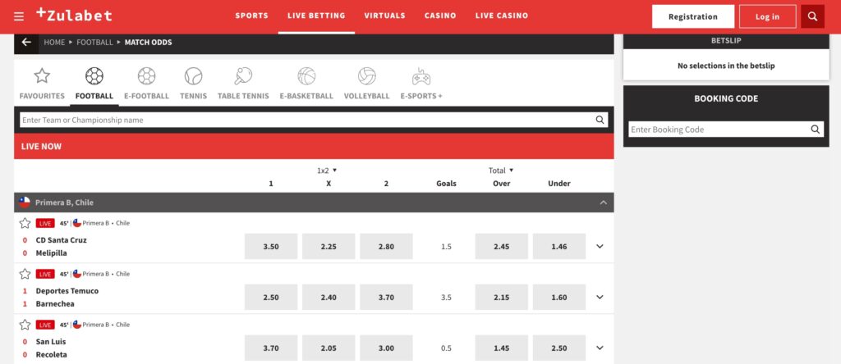
Task: Select the E-Sports gamepad icon
Action: pos(421,76)
